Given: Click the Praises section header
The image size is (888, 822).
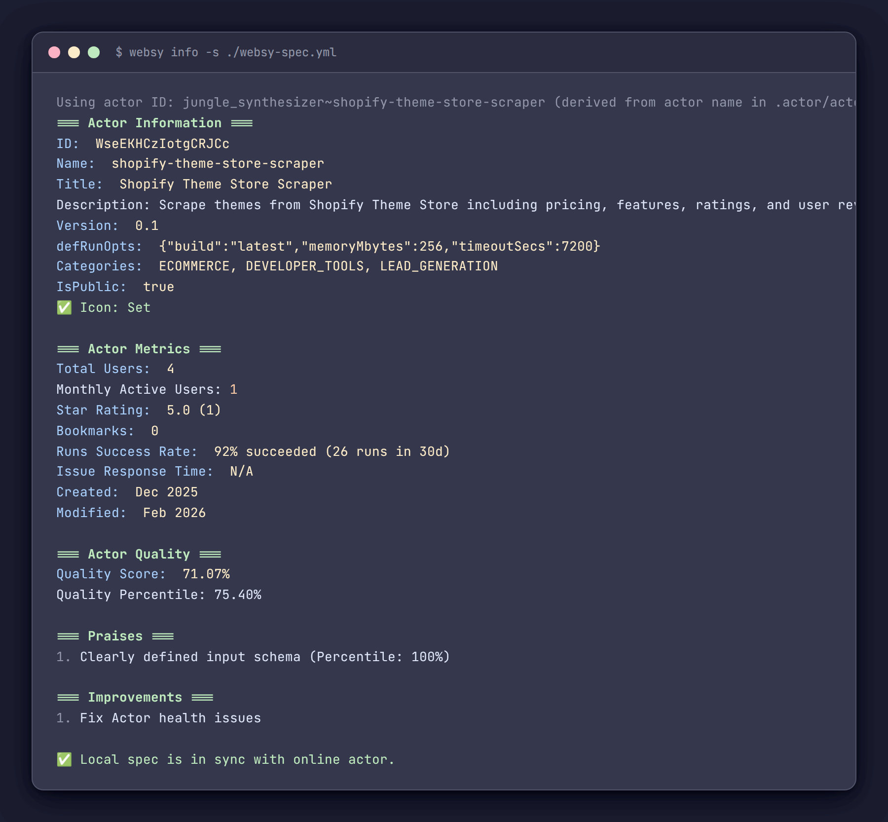Looking at the screenshot, I should (115, 636).
